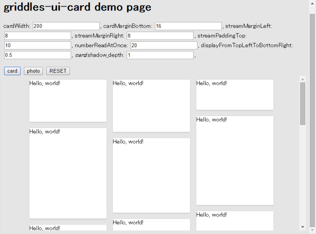Click the displayFromTopLeftToBottomRight label
This screenshot has width=316, height=234.
[x=246, y=45]
